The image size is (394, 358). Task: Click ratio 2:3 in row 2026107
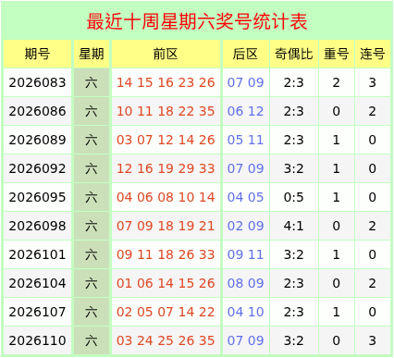[294, 312]
